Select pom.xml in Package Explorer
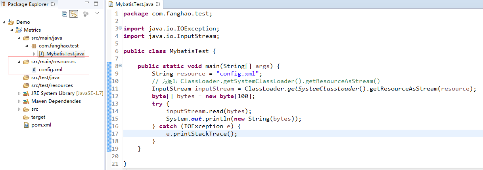Screen dimensions: 483x170 tap(41, 125)
